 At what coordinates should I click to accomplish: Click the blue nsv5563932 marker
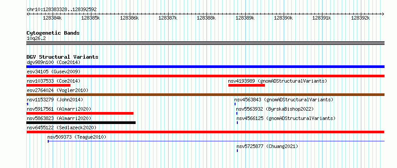click(x=237, y=113)
